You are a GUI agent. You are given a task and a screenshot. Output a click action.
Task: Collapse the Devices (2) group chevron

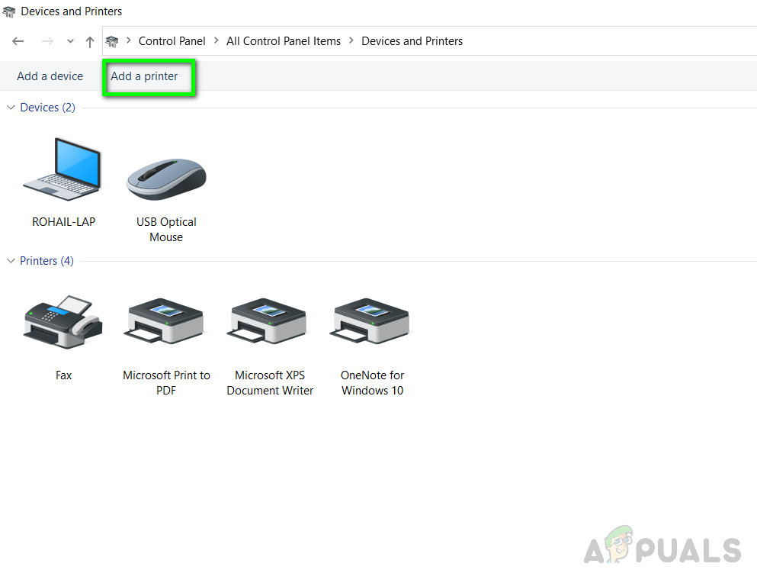(x=11, y=108)
